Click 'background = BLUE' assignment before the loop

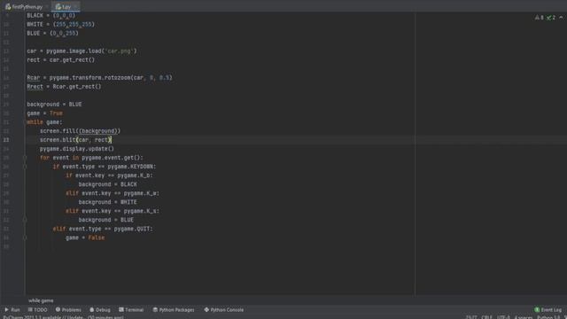tap(54, 105)
